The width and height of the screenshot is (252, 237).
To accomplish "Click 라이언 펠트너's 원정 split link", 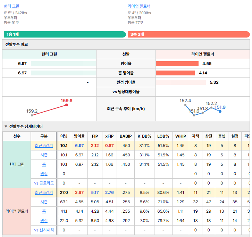I will pos(44,221).
